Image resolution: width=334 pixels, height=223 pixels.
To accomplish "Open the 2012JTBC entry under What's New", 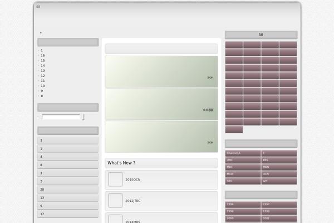I will click(161, 201).
